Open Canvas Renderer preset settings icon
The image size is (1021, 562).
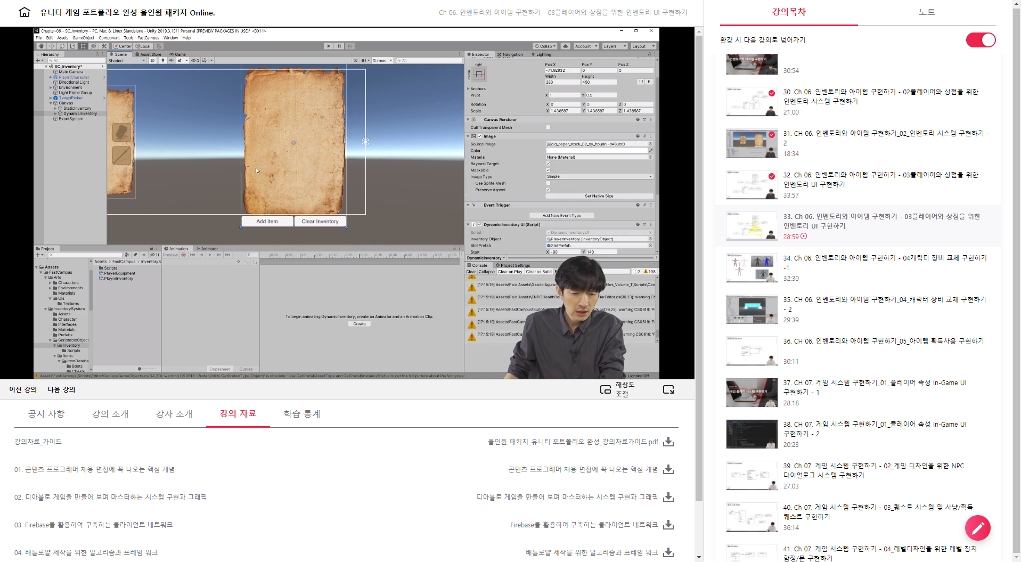tap(644, 120)
